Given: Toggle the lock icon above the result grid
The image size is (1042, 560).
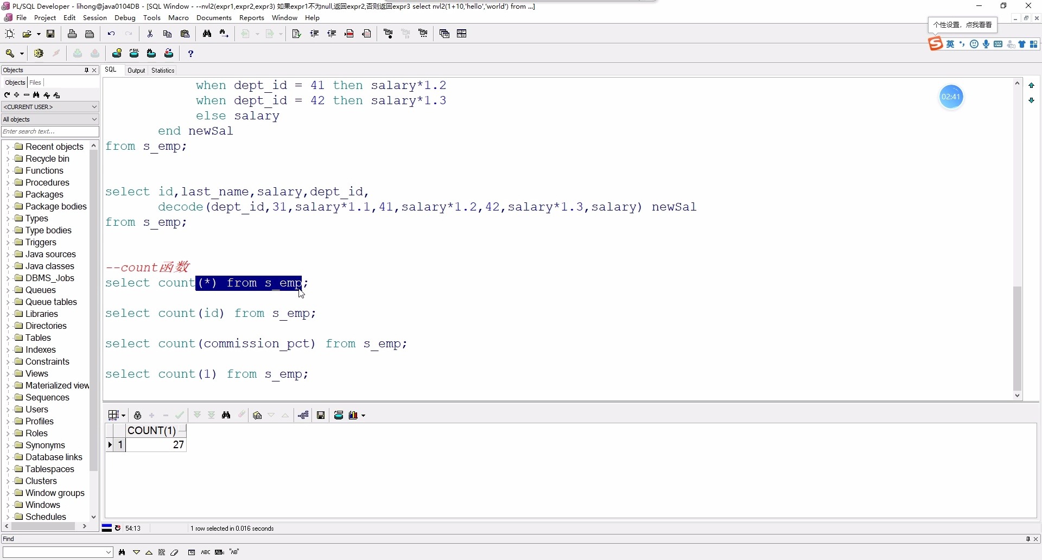Looking at the screenshot, I should click(137, 416).
